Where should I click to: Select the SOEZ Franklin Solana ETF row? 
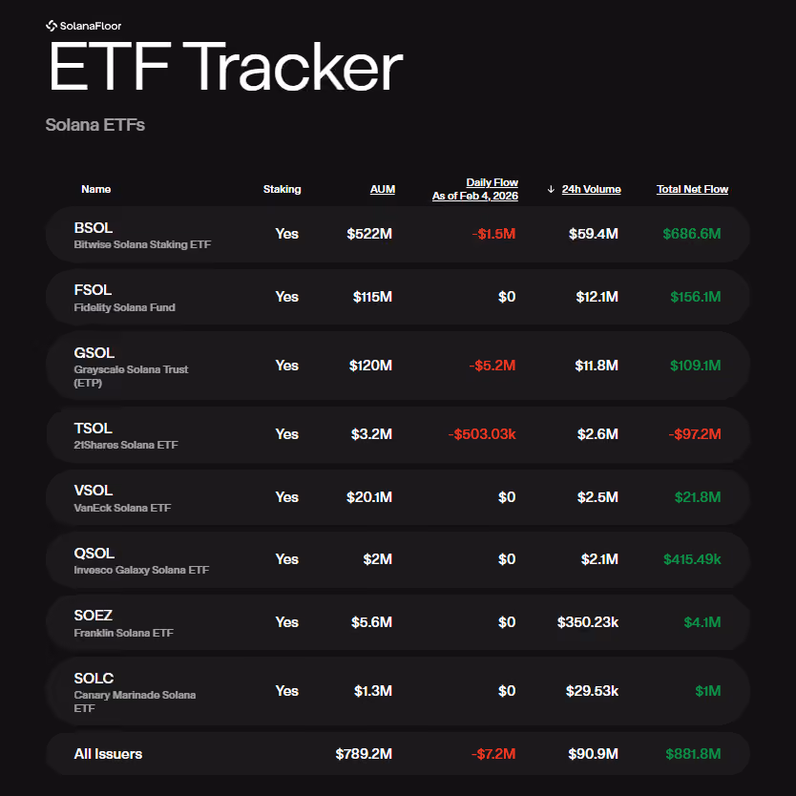point(397,622)
